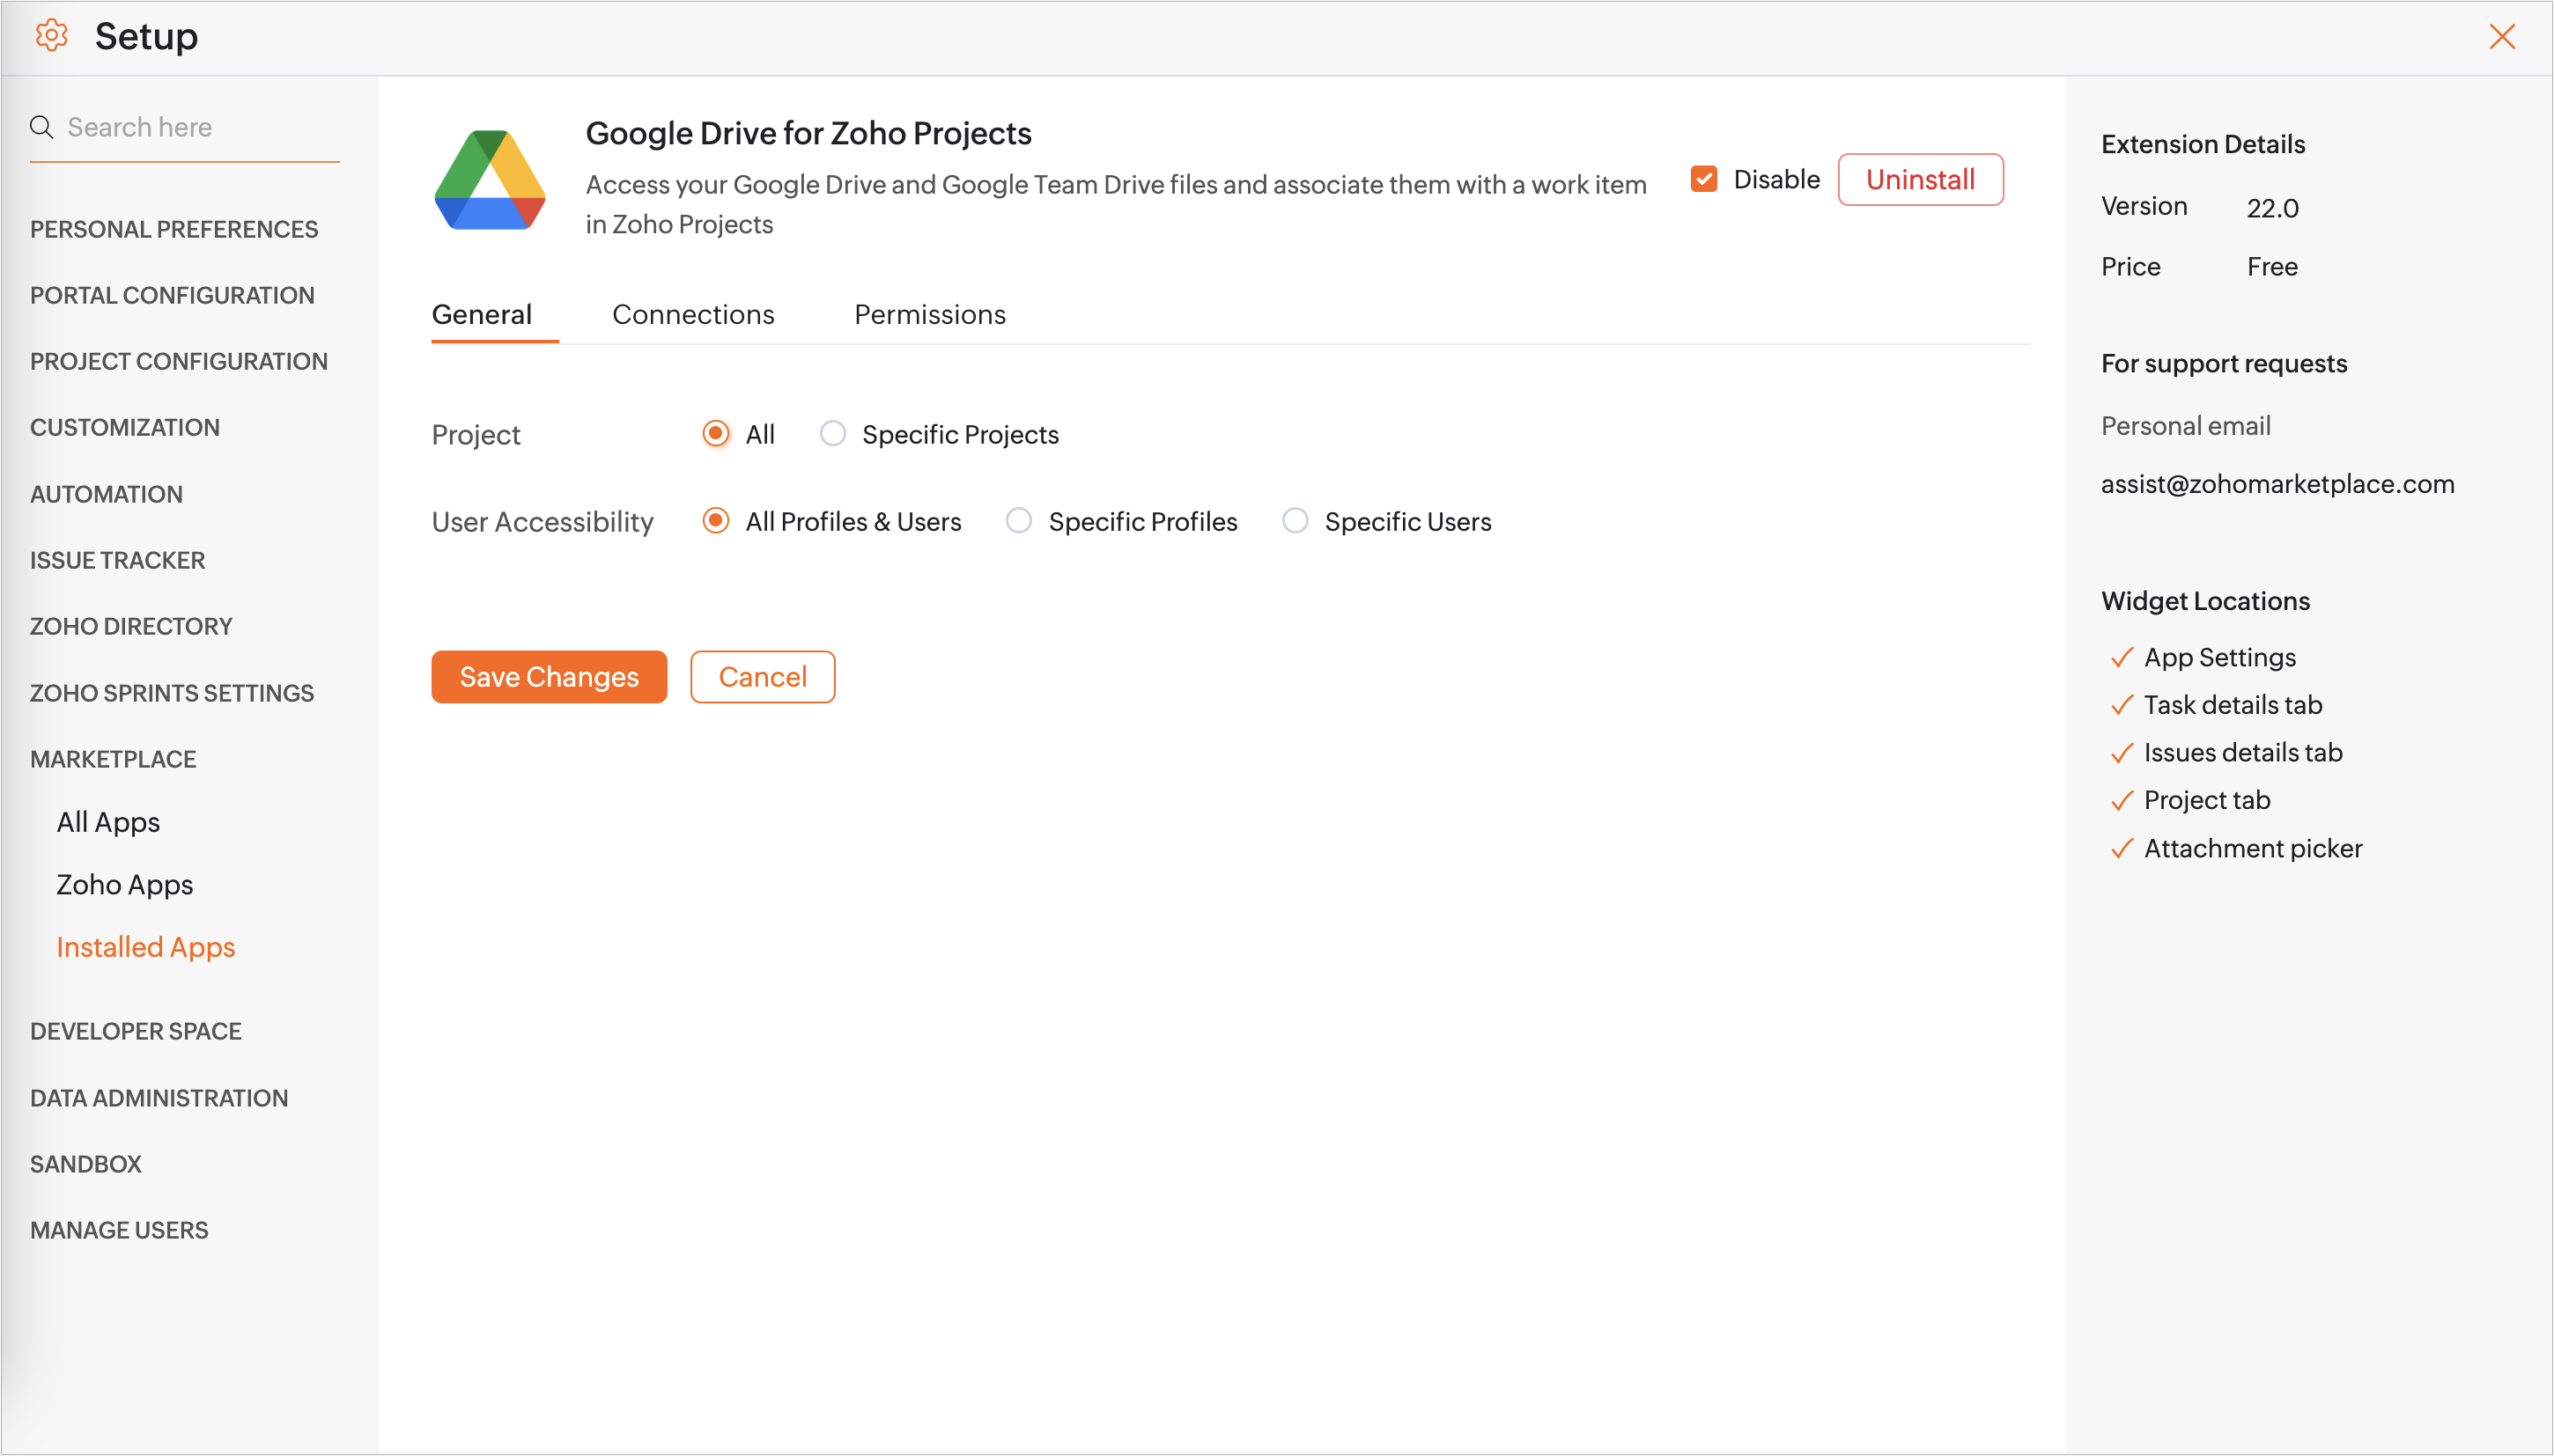Viewport: 2554px width, 1456px height.
Task: Click the Cancel button
Action: click(763, 677)
